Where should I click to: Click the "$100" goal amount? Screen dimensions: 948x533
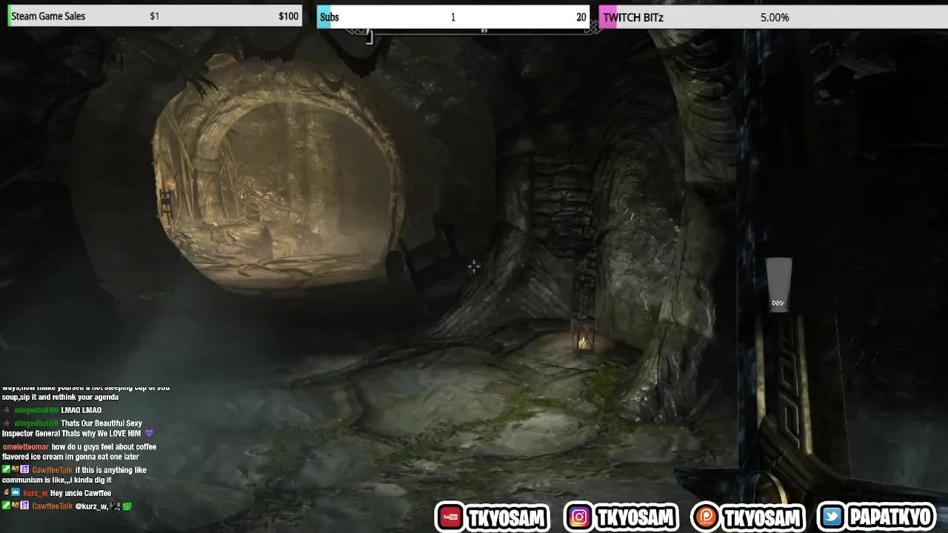tap(289, 16)
